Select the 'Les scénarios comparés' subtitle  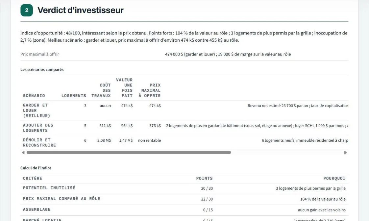tap(42, 69)
